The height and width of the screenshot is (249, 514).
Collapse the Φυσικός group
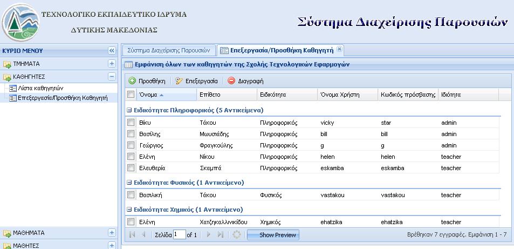[129, 183]
